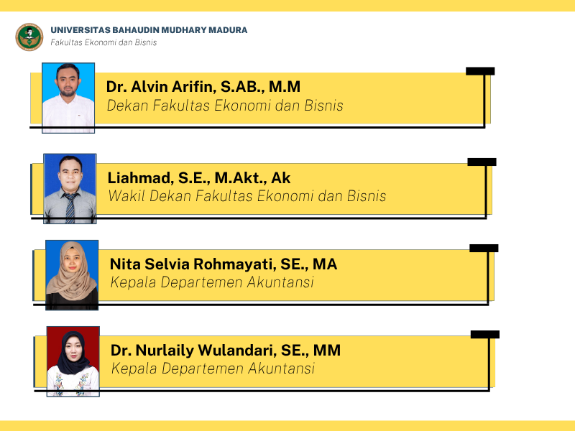
Task: Click the black tab on Alvin Arifin's banner
Action: pos(480,71)
